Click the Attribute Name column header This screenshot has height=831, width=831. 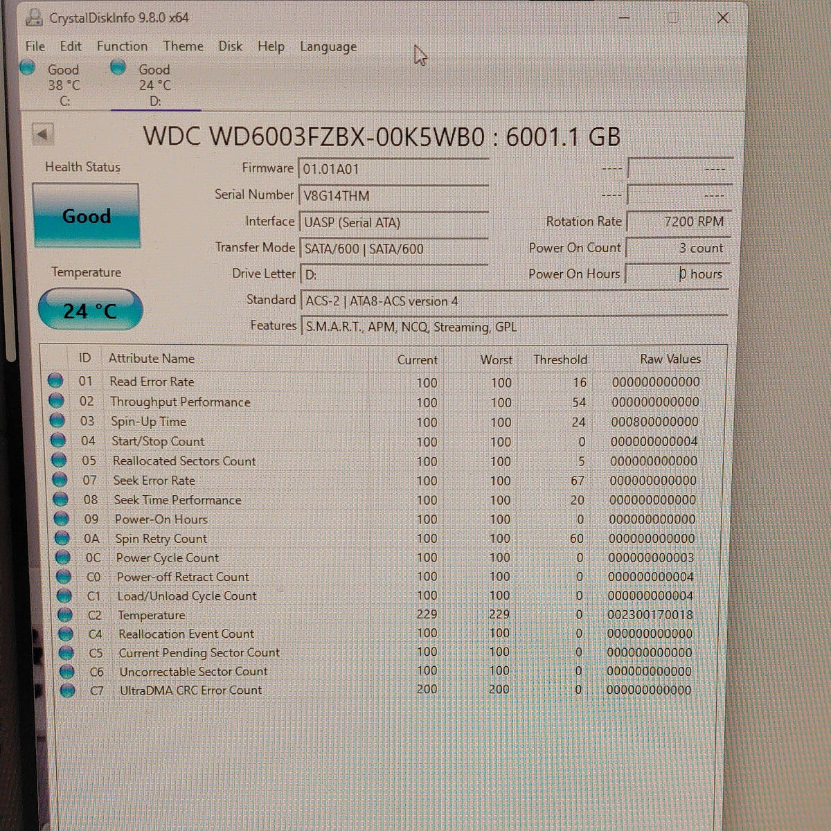point(151,359)
